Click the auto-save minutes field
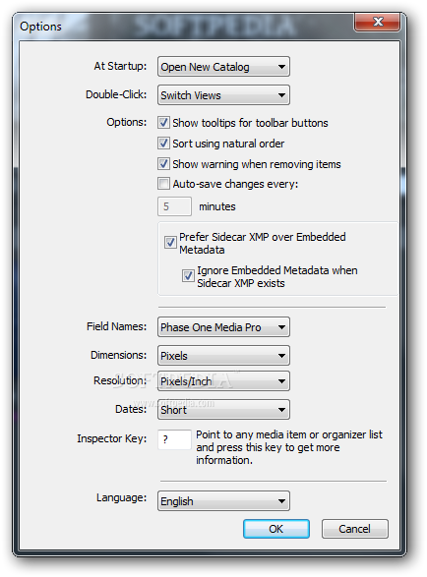This screenshot has height=577, width=427. pos(174,206)
